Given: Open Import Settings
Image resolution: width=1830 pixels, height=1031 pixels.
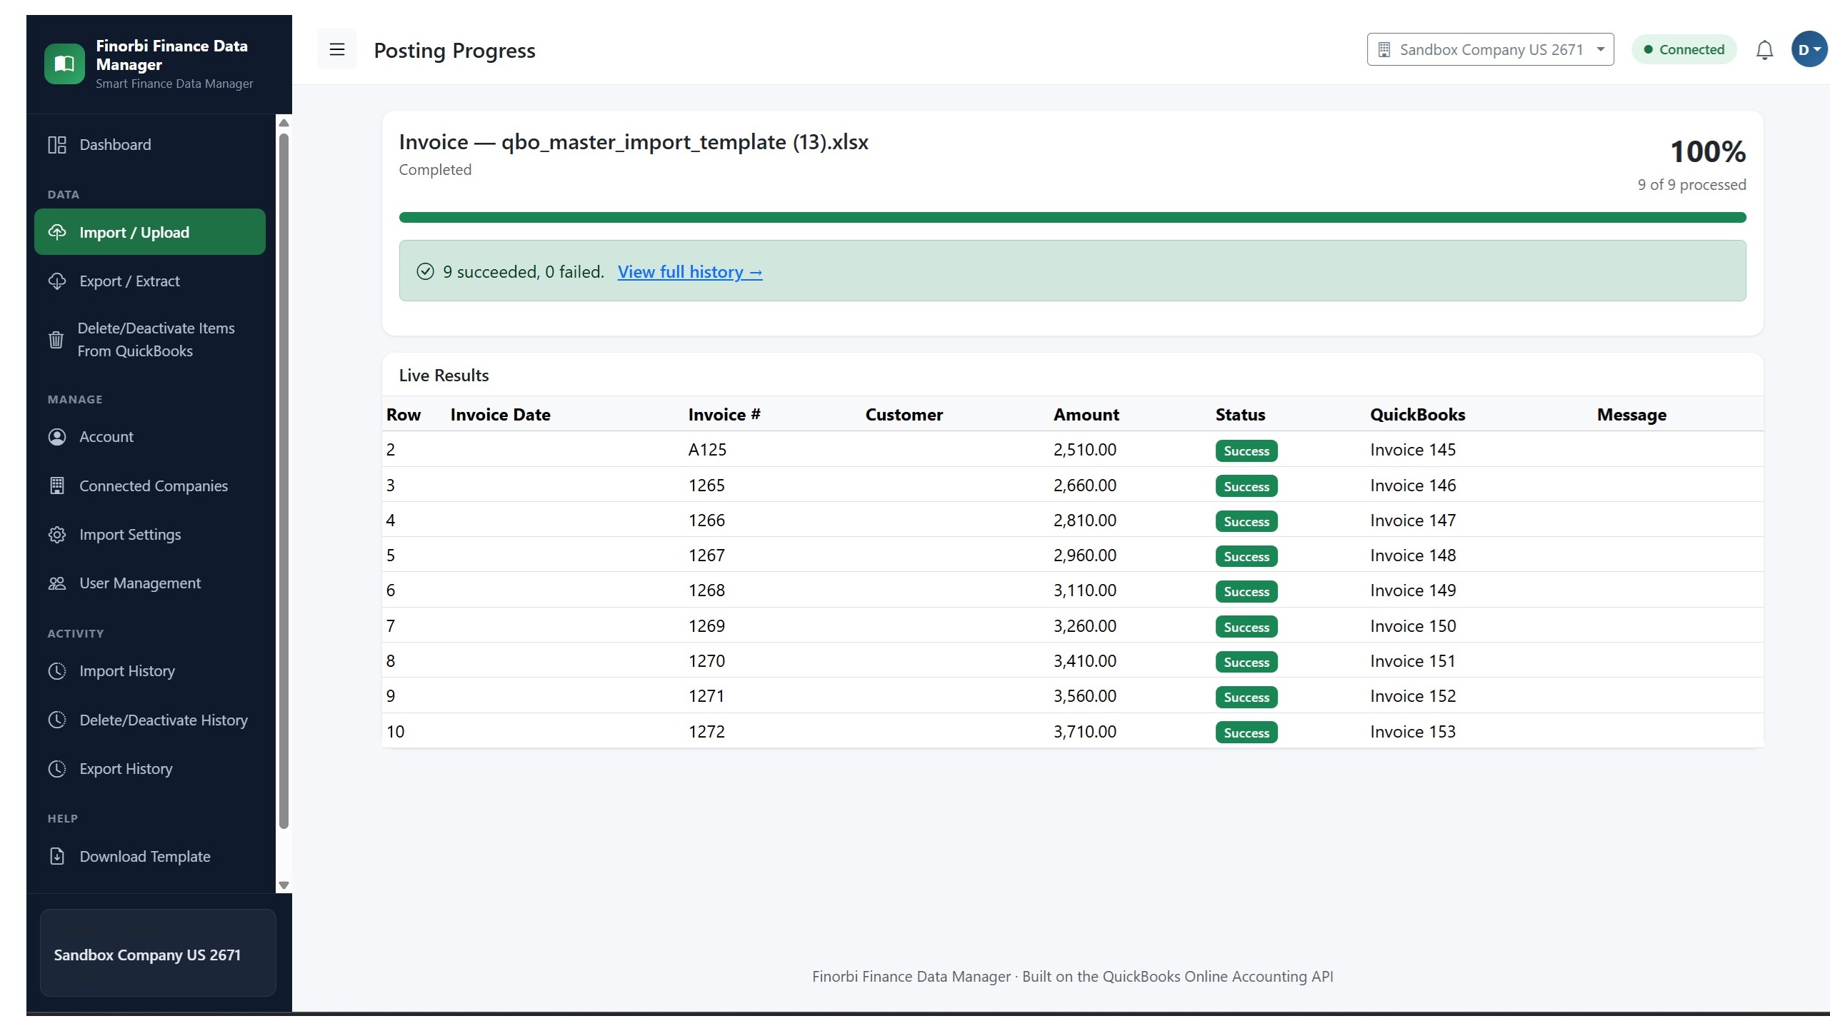Looking at the screenshot, I should [150, 535].
